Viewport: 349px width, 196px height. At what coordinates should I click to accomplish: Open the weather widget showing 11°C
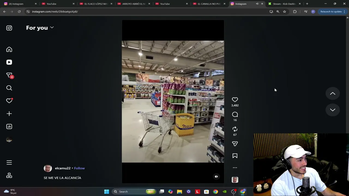pos(10,192)
